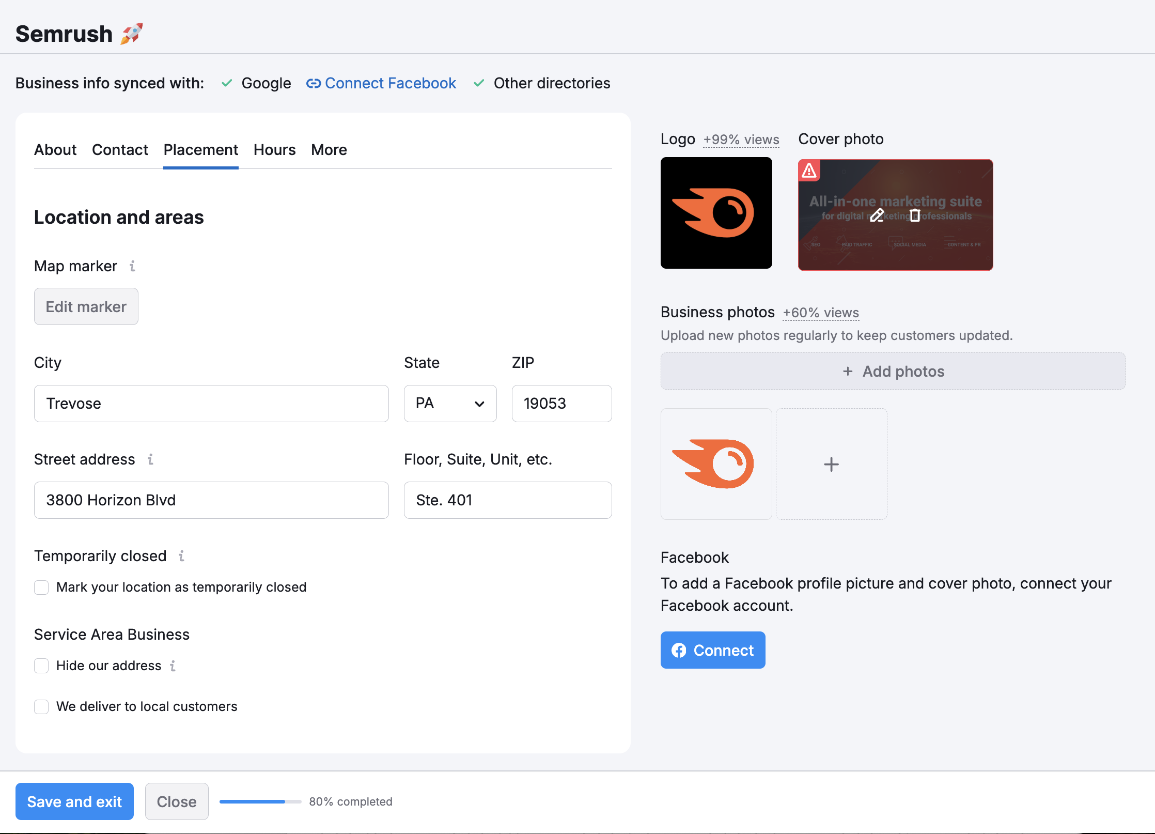Click the cover photo delete trash icon

[915, 215]
